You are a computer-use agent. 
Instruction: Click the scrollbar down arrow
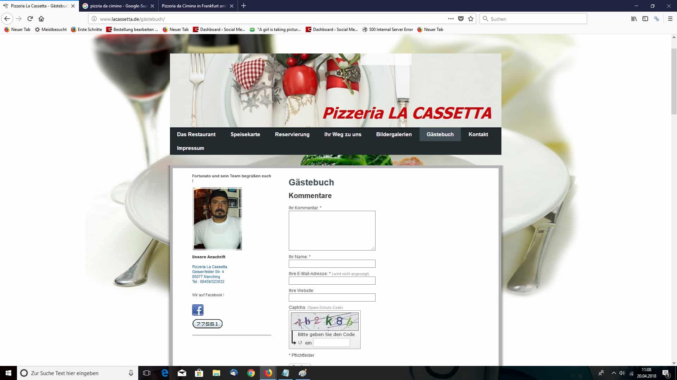click(674, 363)
